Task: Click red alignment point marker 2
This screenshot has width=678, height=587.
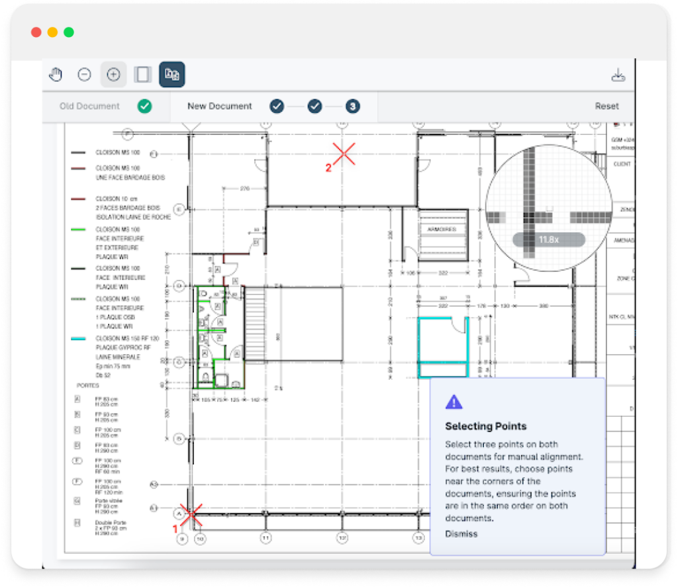Action: [344, 153]
